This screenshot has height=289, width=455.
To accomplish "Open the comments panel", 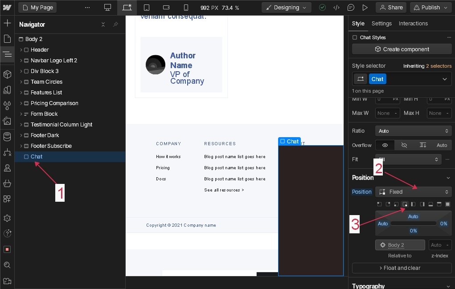I will pyautogui.click(x=351, y=8).
